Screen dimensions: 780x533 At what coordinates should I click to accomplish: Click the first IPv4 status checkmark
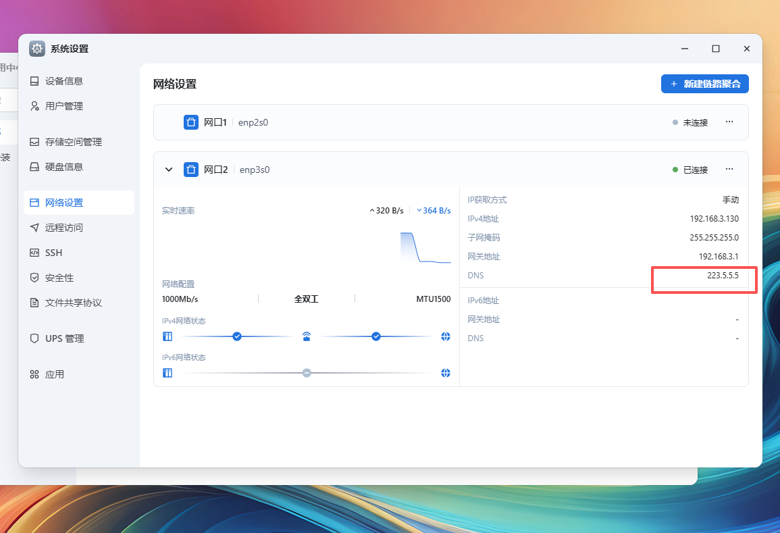point(237,336)
